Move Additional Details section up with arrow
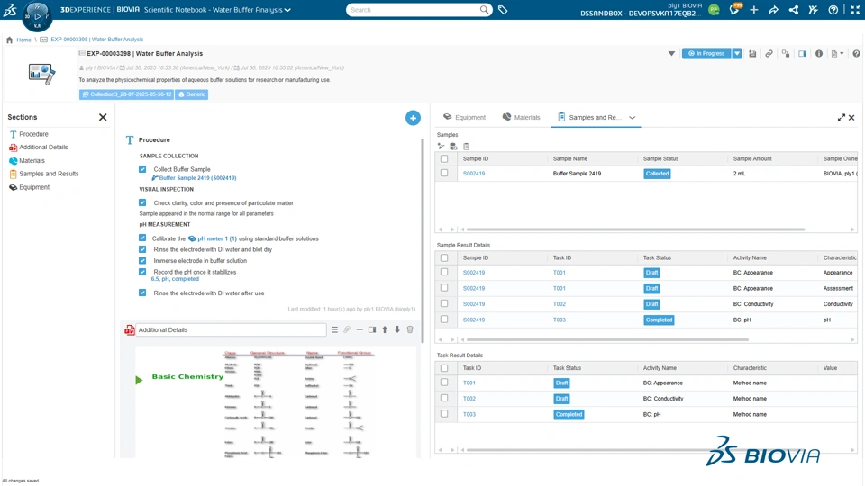 (x=385, y=330)
